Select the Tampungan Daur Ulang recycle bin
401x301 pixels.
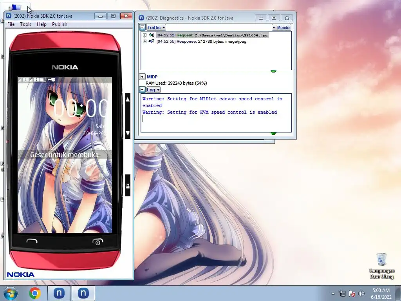381,266
